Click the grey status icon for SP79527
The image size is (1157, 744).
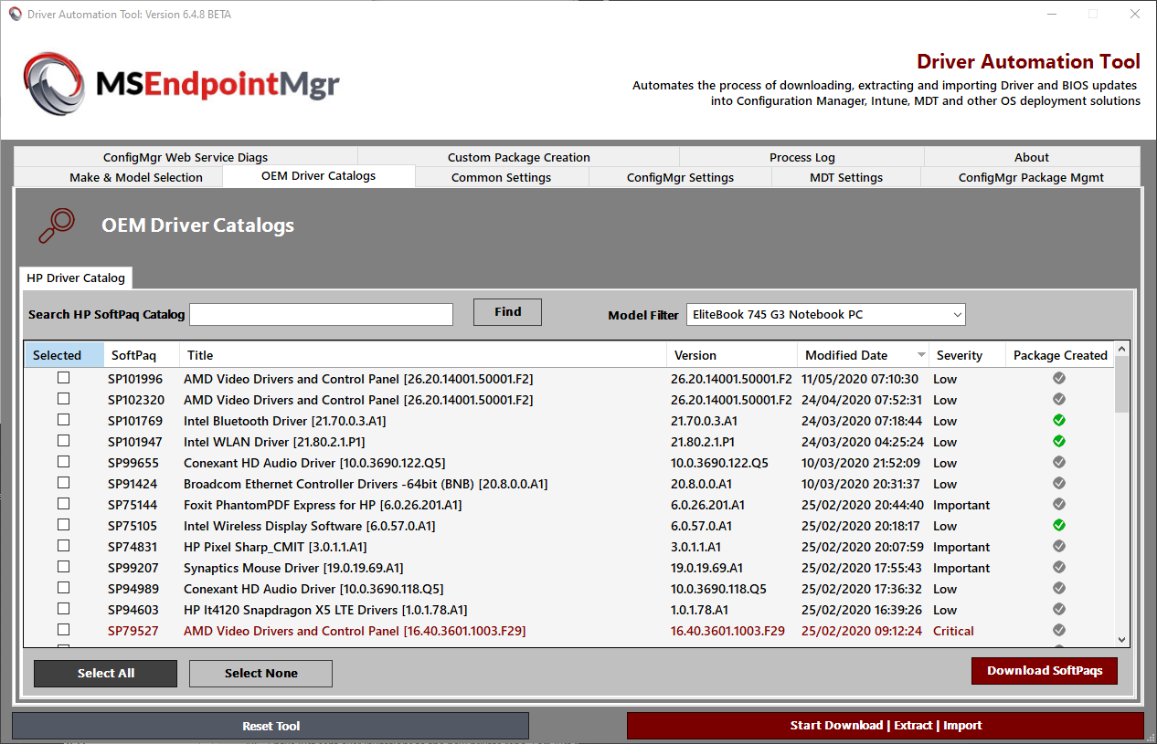(1059, 630)
